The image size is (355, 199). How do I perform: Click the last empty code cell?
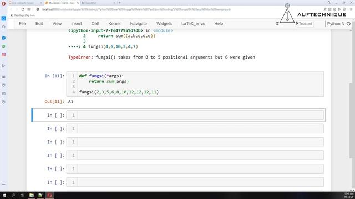195,182
